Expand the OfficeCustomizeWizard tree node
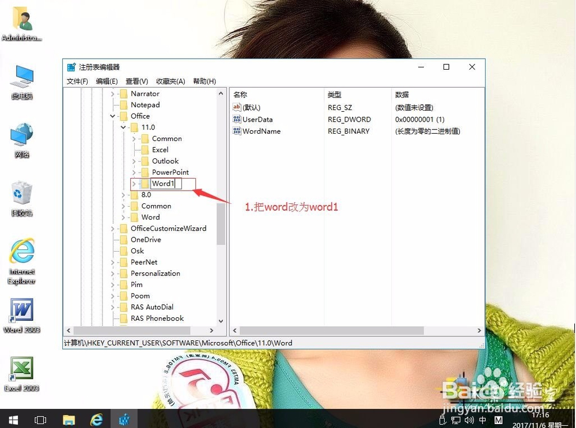Viewport: 576px width, 428px height. tap(112, 229)
